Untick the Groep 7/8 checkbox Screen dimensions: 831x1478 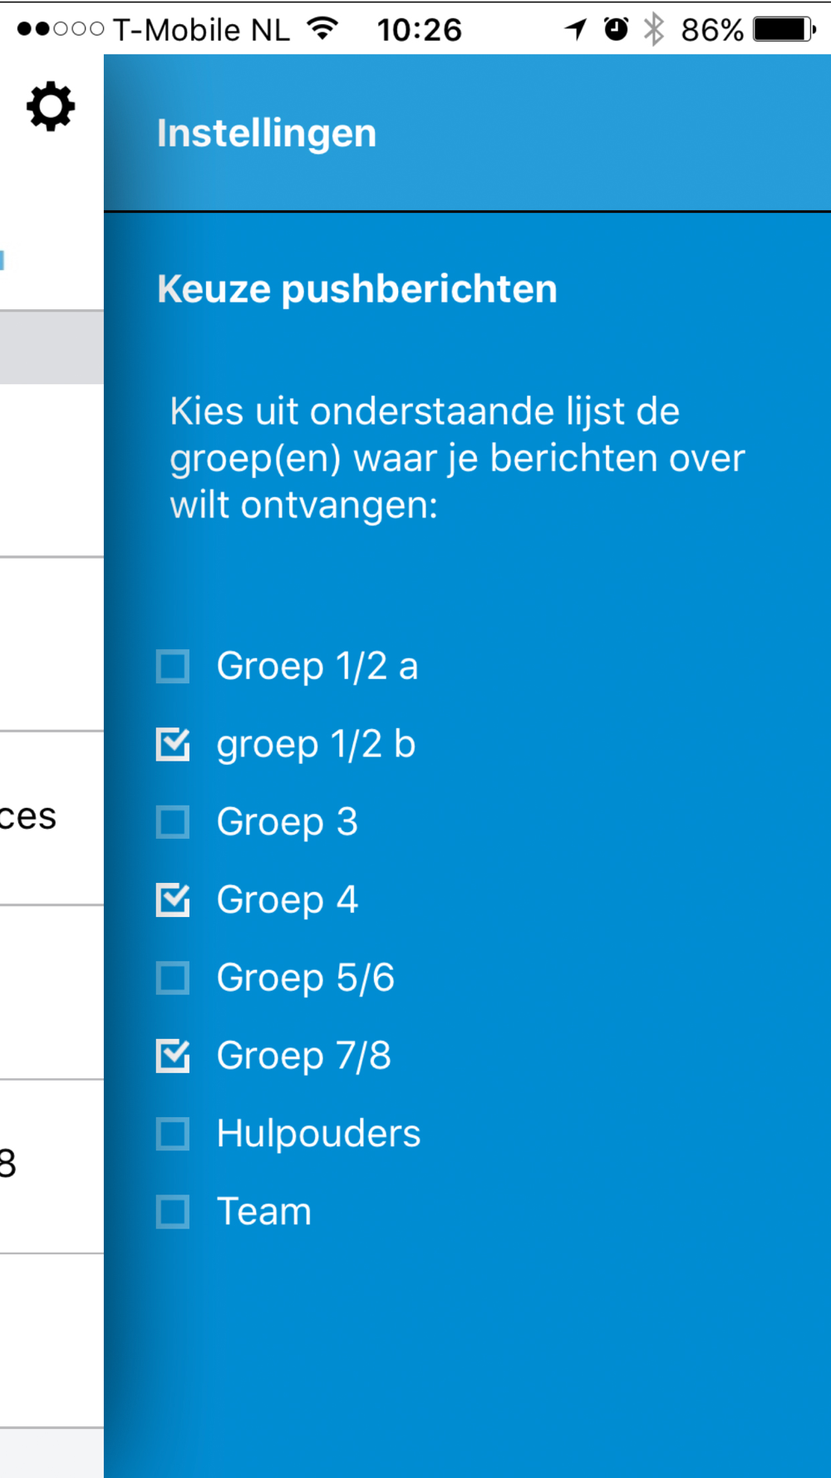point(173,1056)
